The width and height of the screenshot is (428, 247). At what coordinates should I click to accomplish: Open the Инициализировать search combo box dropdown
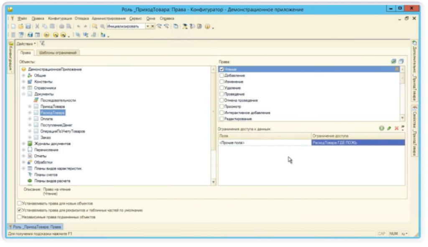point(148,27)
